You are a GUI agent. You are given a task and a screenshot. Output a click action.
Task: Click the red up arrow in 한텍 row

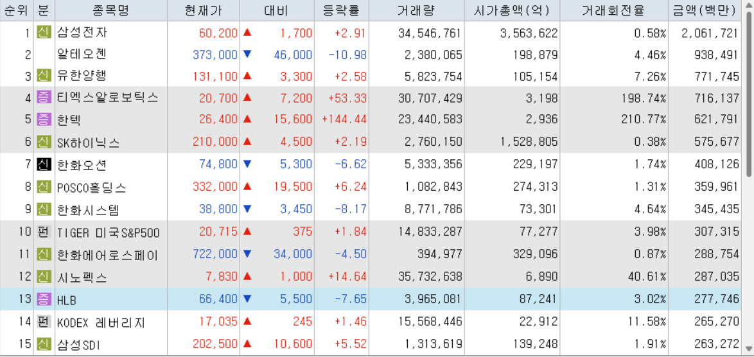coord(247,118)
